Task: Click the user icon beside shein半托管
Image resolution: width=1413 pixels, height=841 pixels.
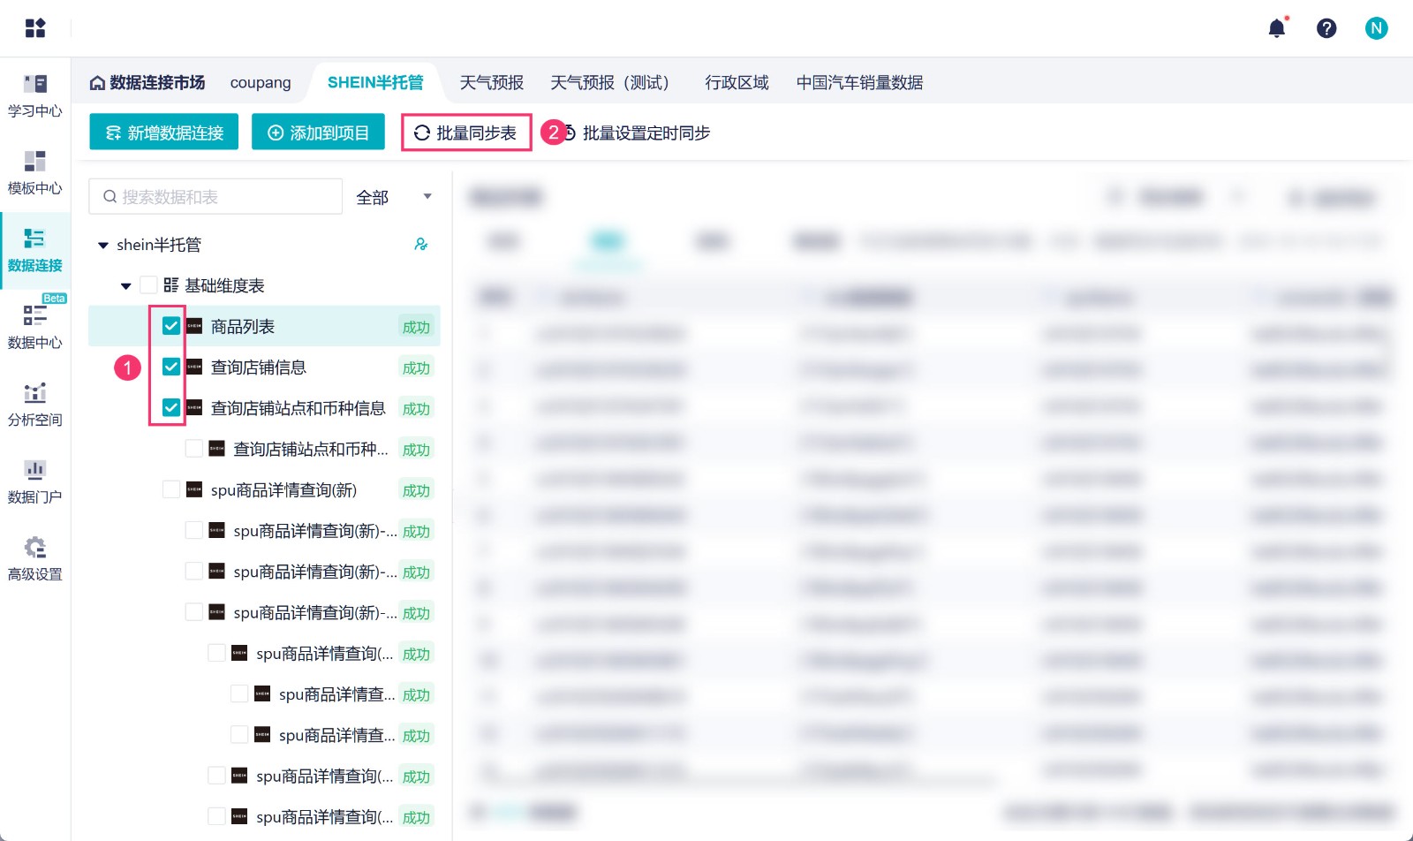Action: pos(421,245)
